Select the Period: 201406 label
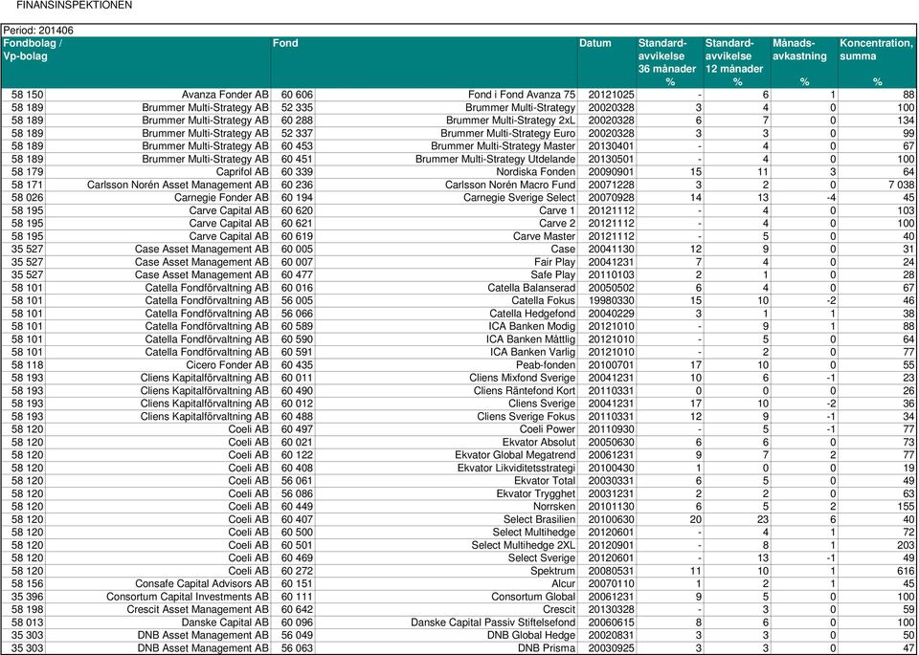The width and height of the screenshot is (919, 655). (38, 31)
